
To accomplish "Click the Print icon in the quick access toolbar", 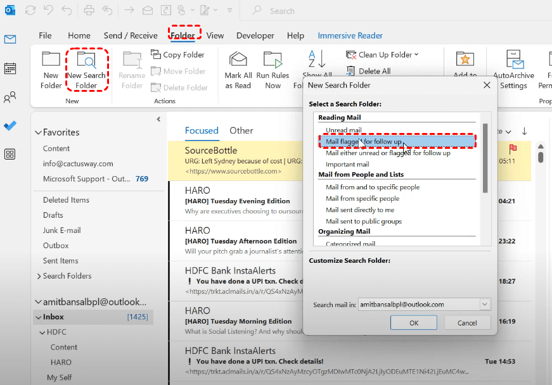I will pyautogui.click(x=89, y=11).
